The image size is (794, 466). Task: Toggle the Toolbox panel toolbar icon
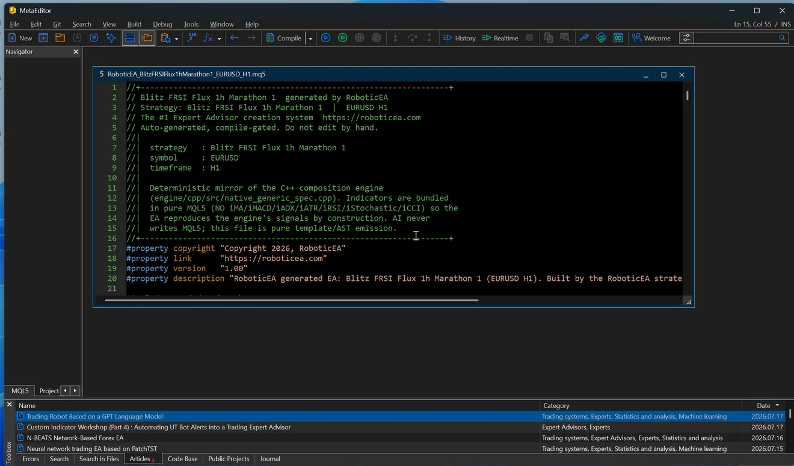[x=130, y=38]
